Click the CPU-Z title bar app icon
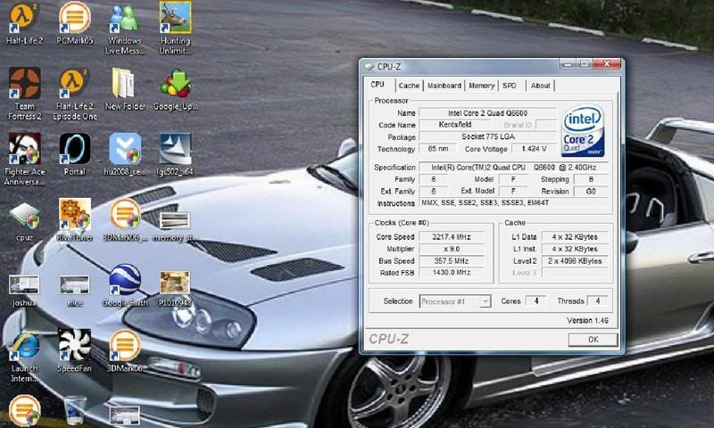The image size is (714, 428). (x=369, y=67)
